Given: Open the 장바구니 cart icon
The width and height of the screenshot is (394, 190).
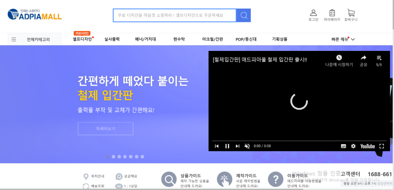Looking at the screenshot, I should tap(351, 13).
